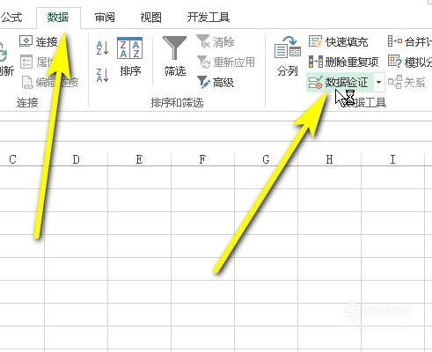Click the 连接 connections icon

(26, 41)
